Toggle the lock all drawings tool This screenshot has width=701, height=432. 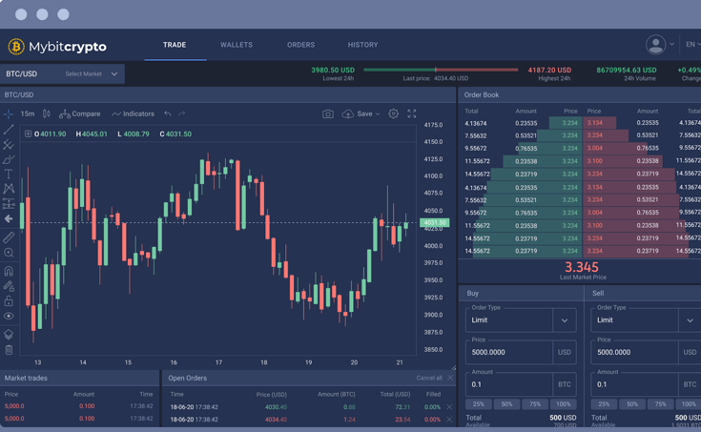coord(9,301)
